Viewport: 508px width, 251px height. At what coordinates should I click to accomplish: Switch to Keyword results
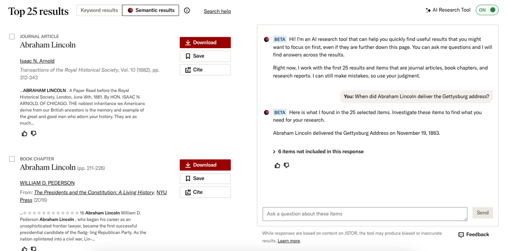(x=99, y=10)
